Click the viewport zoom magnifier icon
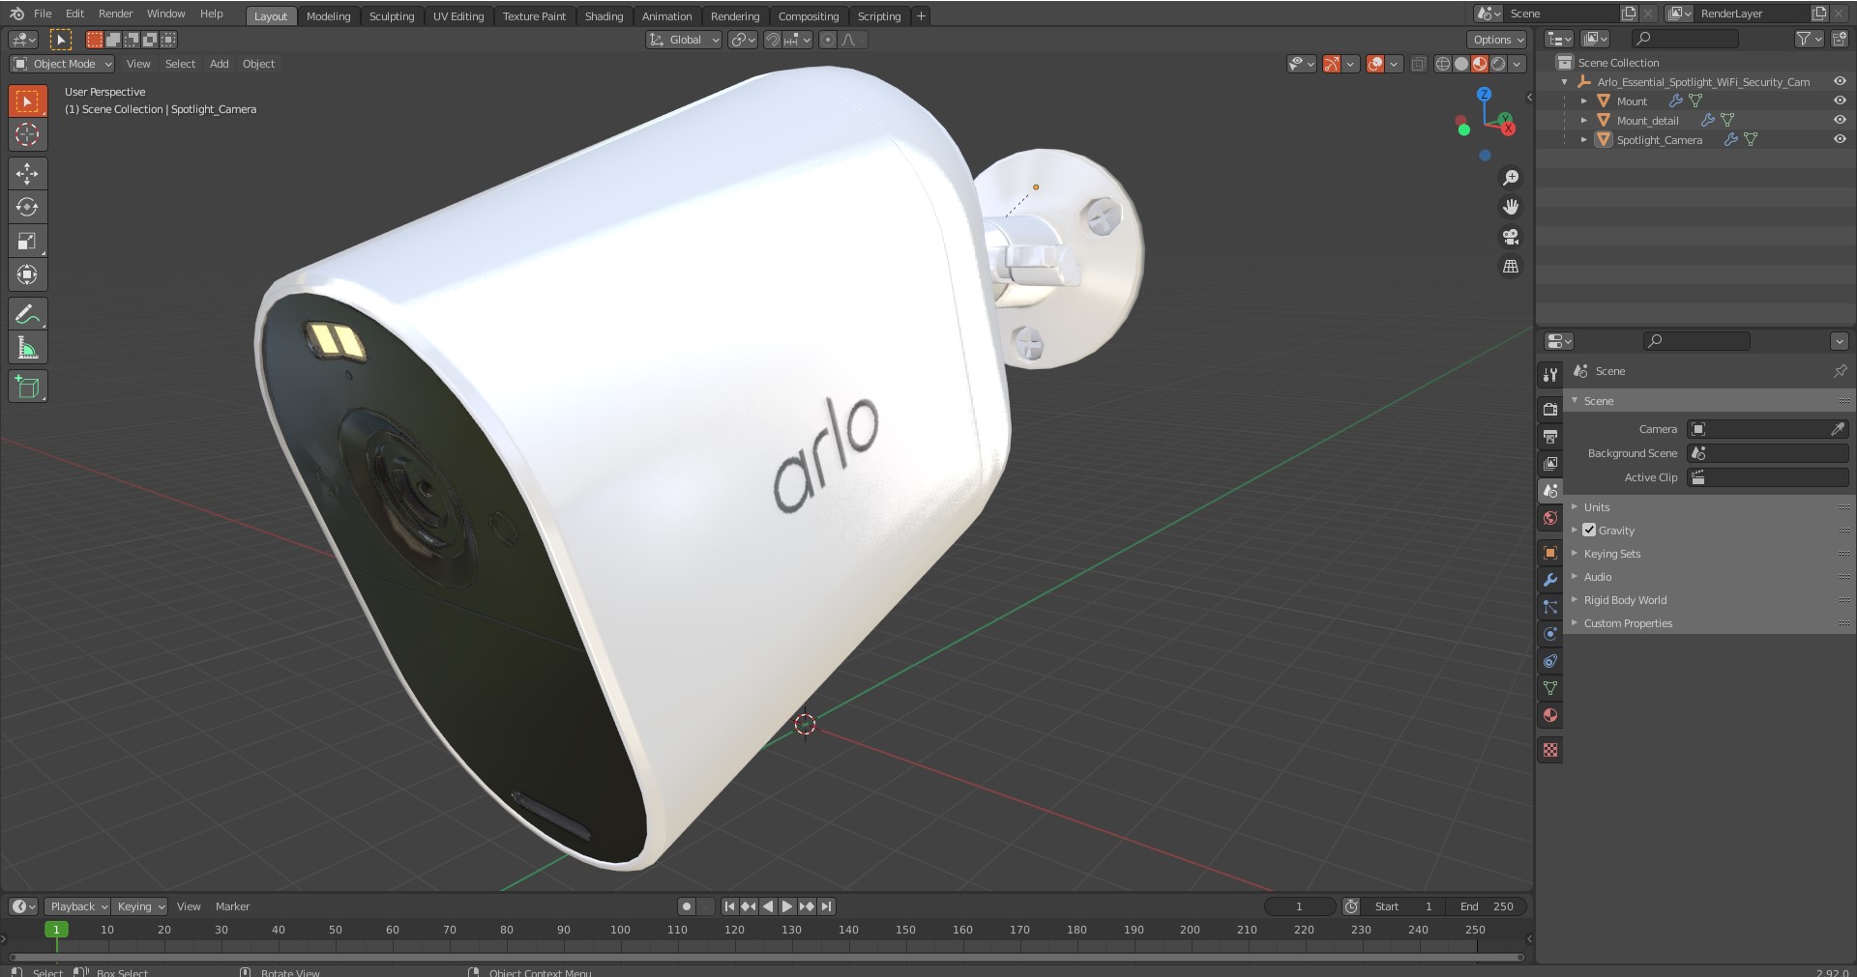1857x977 pixels. tap(1511, 178)
